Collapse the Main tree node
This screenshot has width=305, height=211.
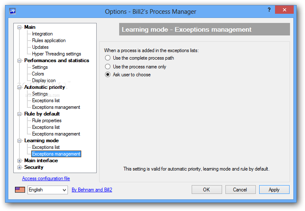(x=19, y=27)
